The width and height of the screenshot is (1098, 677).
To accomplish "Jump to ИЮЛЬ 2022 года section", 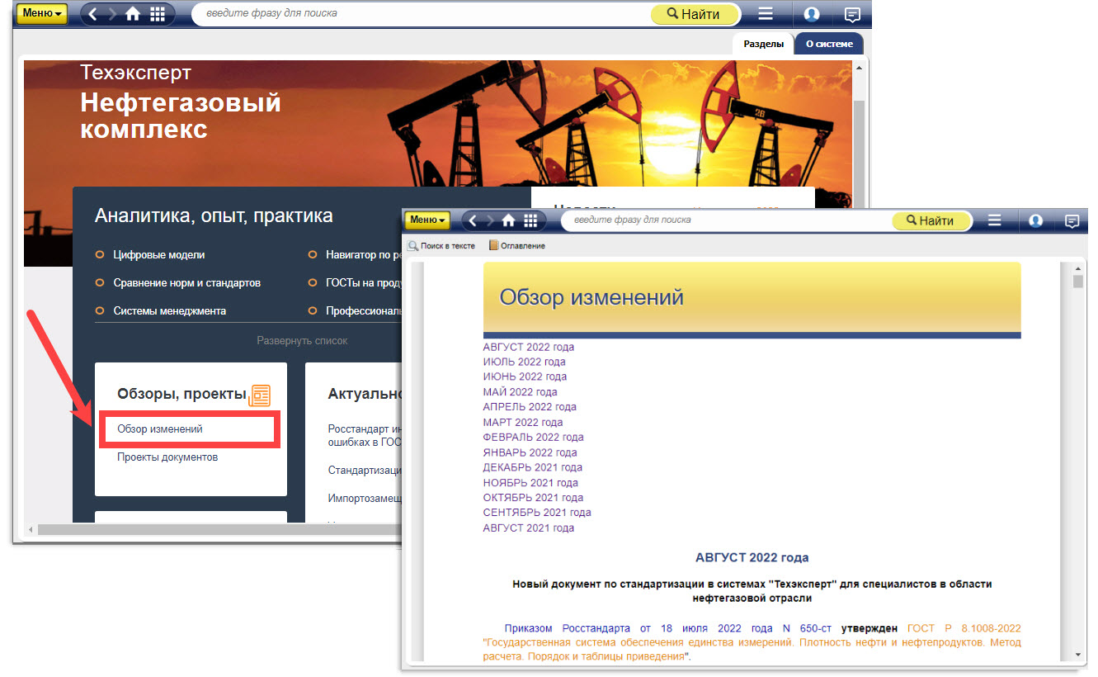I will click(x=525, y=362).
